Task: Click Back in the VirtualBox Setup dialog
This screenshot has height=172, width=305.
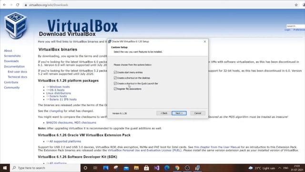Action: (164, 113)
